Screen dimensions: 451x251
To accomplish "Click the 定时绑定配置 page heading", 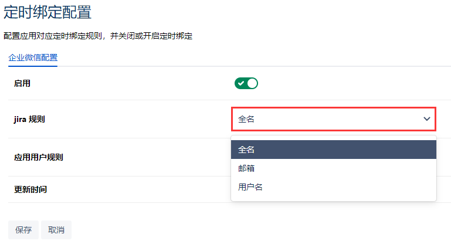I will 48,12.
